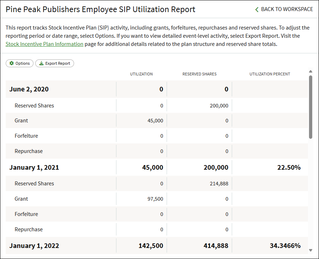Go back via BACK TO WORKSPACE link

tap(284, 9)
